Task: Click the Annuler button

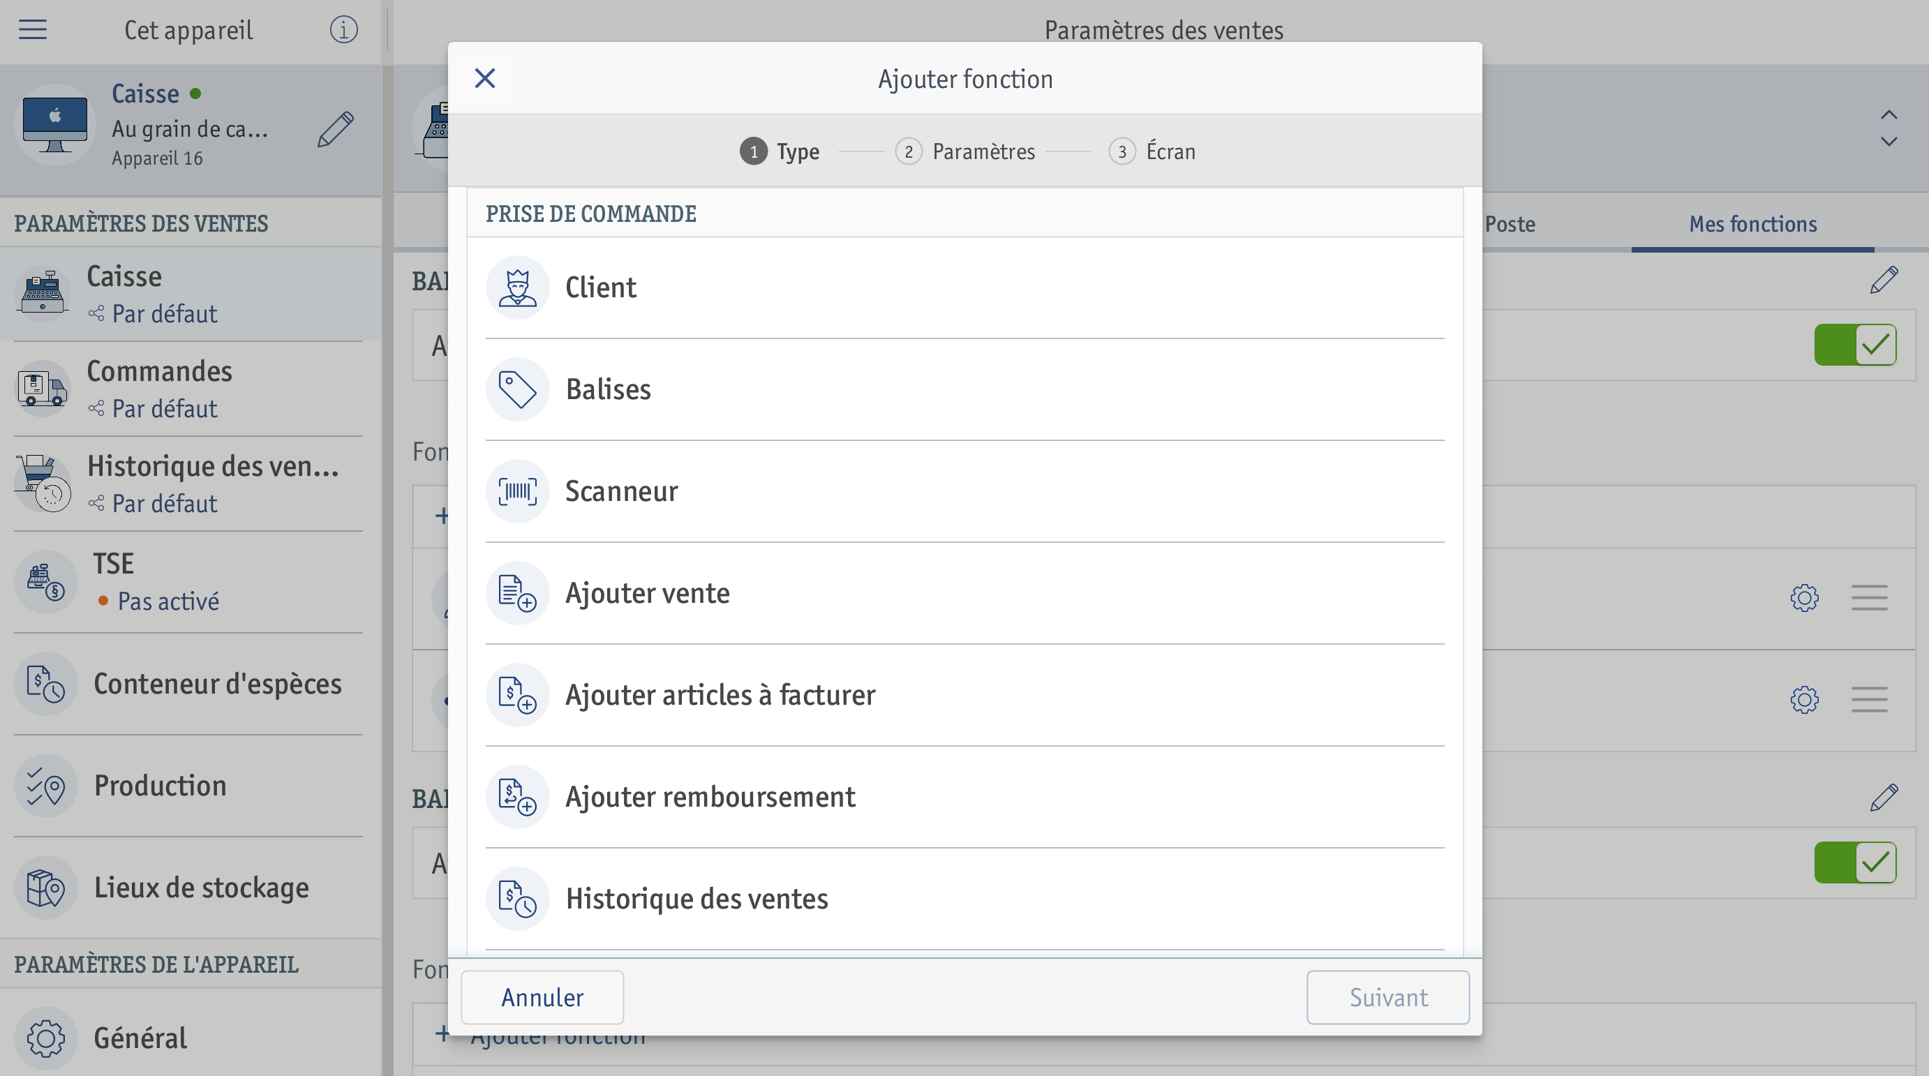Action: point(542,997)
